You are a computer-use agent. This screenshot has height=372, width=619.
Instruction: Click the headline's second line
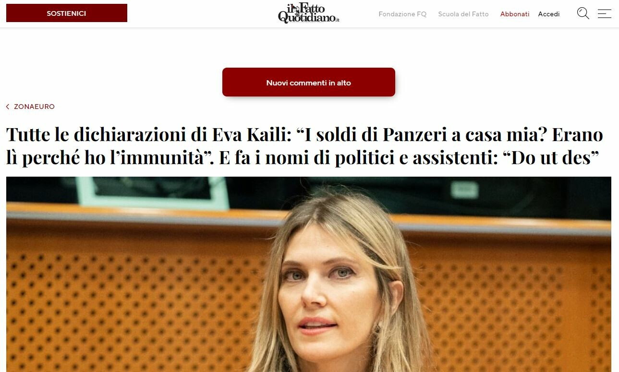[303, 158]
